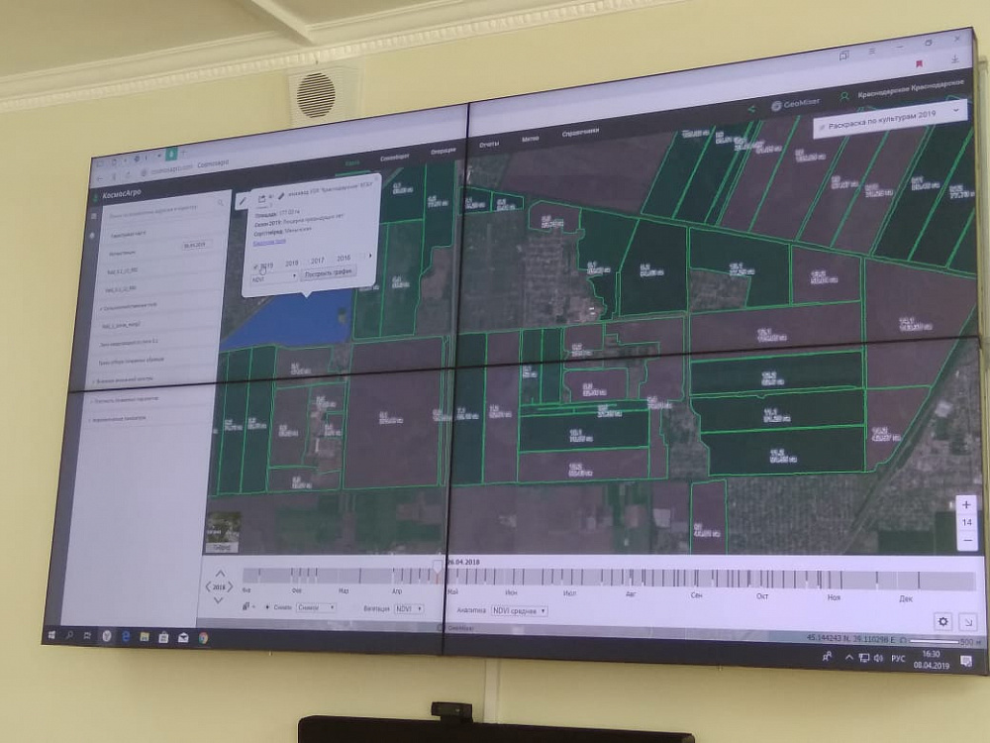The width and height of the screenshot is (990, 743).
Task: Click the date field in sidebar
Action: (x=196, y=245)
